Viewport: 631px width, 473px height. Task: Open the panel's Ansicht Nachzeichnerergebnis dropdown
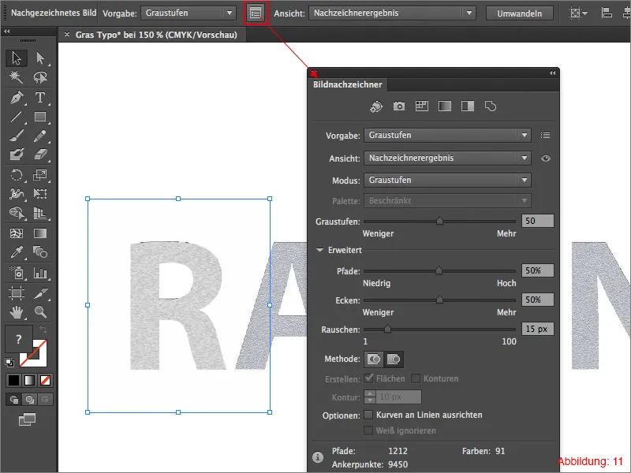pos(447,158)
